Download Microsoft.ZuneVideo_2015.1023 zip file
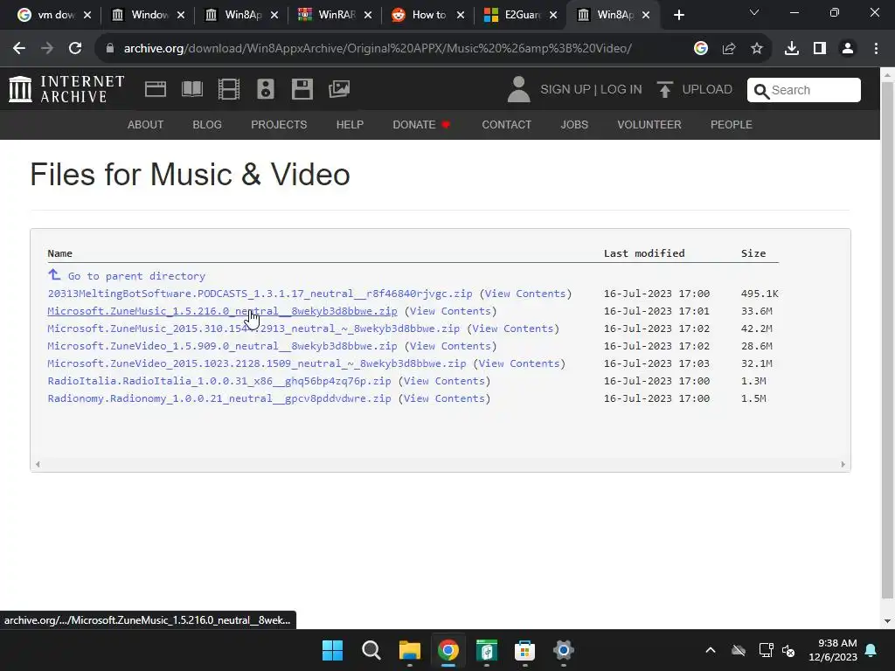895x671 pixels. click(257, 364)
